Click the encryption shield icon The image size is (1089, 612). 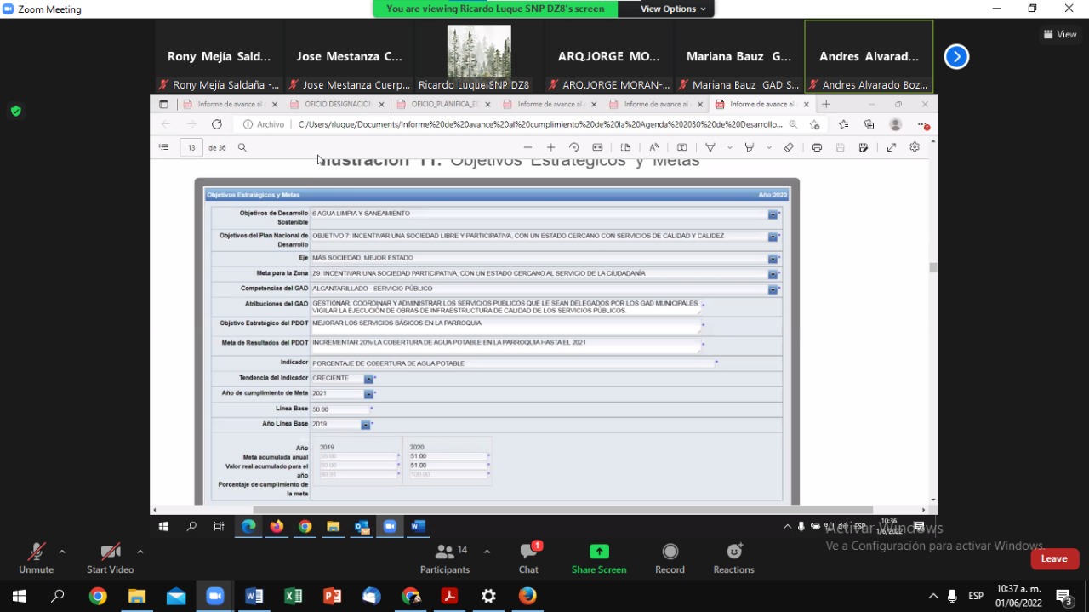[x=15, y=111]
